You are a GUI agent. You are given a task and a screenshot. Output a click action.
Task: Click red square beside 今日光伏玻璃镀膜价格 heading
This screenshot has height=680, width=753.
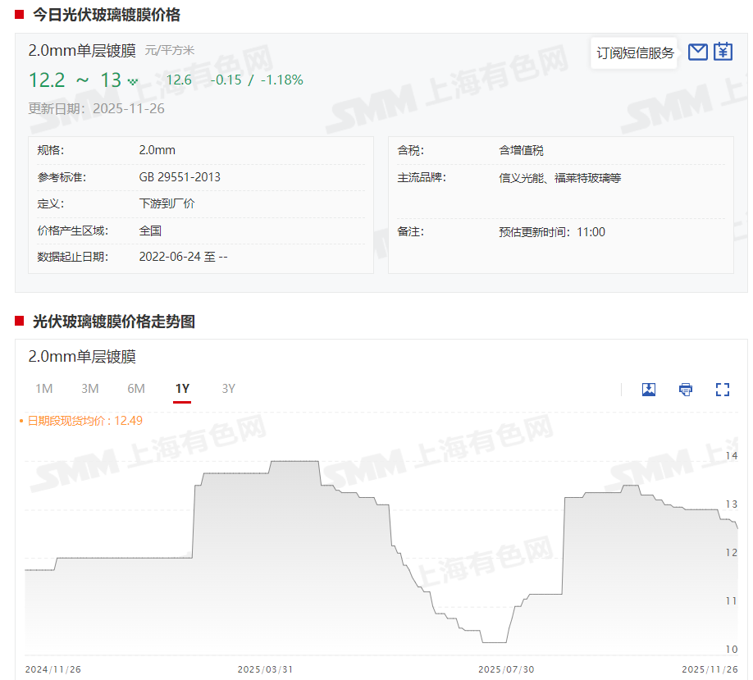pos(19,15)
